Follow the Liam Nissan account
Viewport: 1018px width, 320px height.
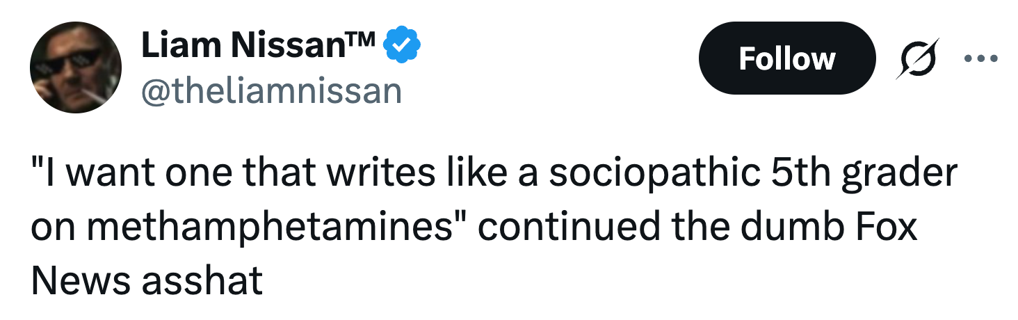pyautogui.click(x=786, y=58)
